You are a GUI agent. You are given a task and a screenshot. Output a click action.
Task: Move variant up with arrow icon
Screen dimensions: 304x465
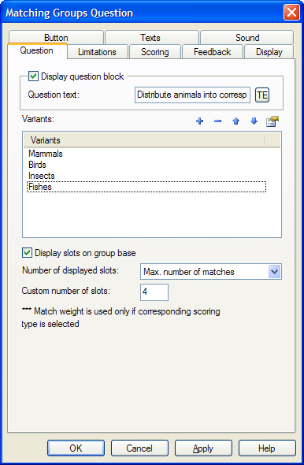(235, 121)
